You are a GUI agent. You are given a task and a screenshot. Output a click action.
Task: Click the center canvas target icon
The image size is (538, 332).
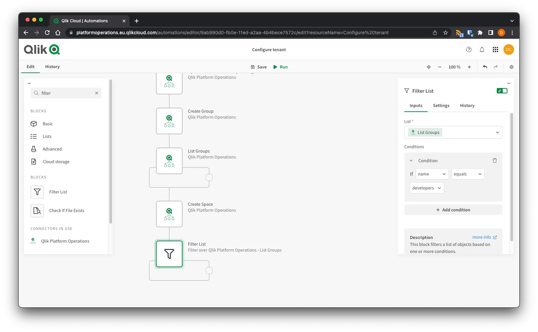click(429, 67)
